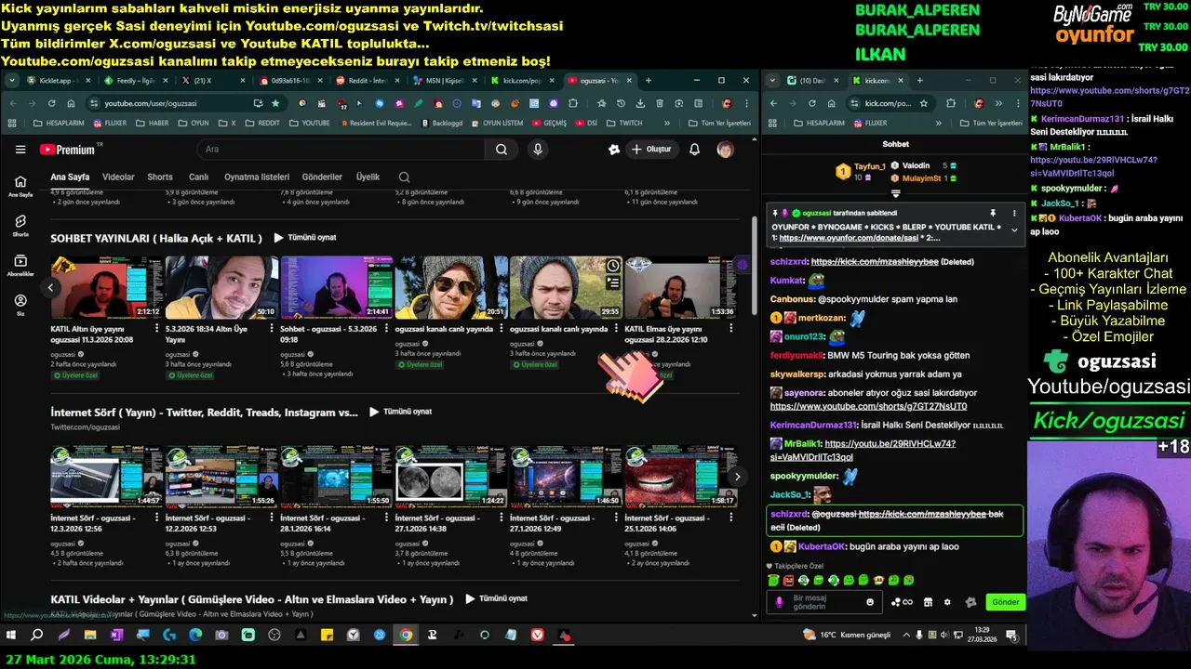Open İnternet Sörf 12.3.2026 12:56 thumbnail
Screen dimensions: 1191x669
[106, 476]
